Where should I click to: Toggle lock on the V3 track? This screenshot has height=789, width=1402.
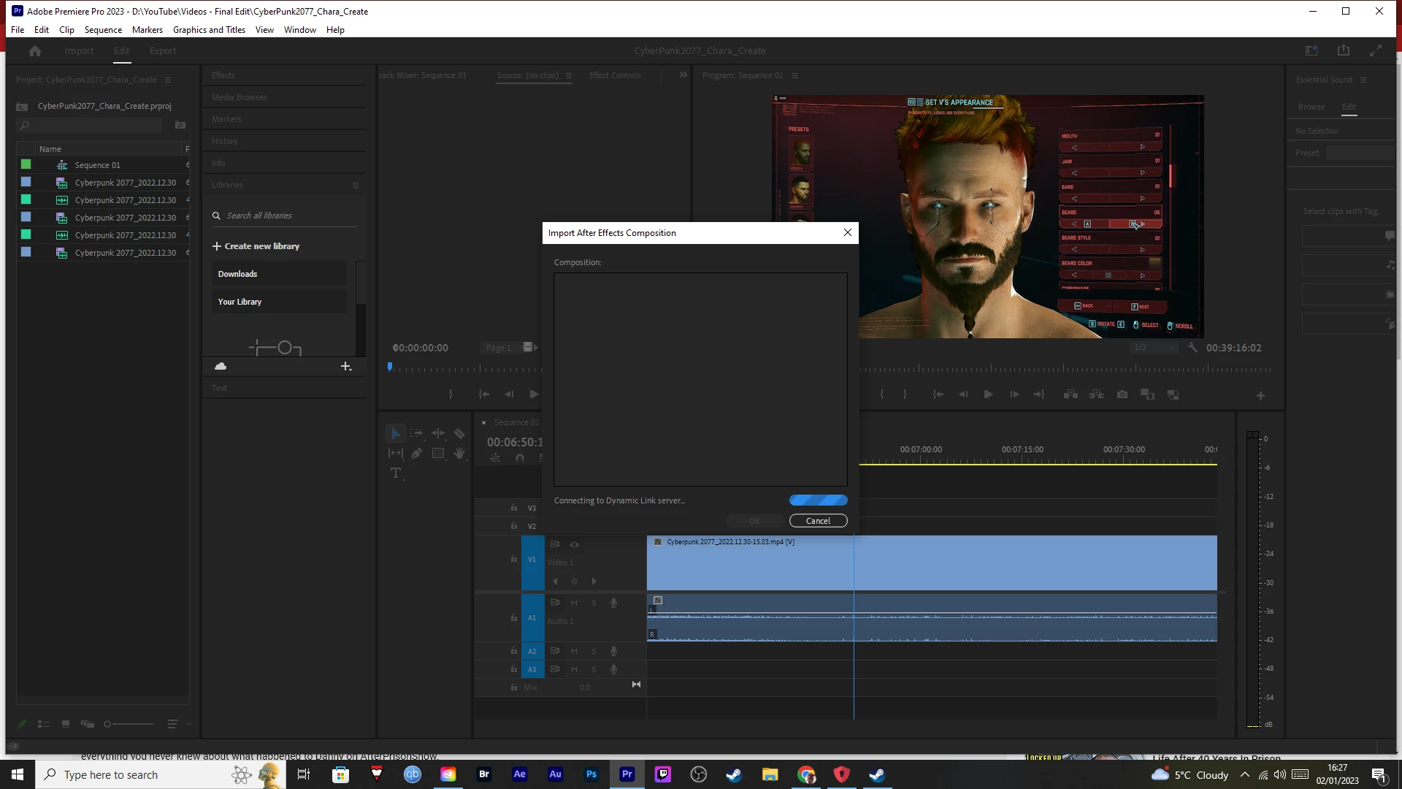click(x=514, y=508)
